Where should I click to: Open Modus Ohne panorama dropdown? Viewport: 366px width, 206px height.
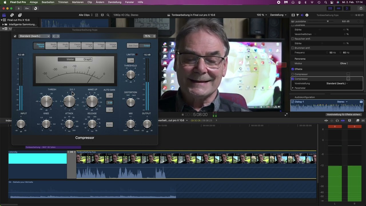point(344,63)
